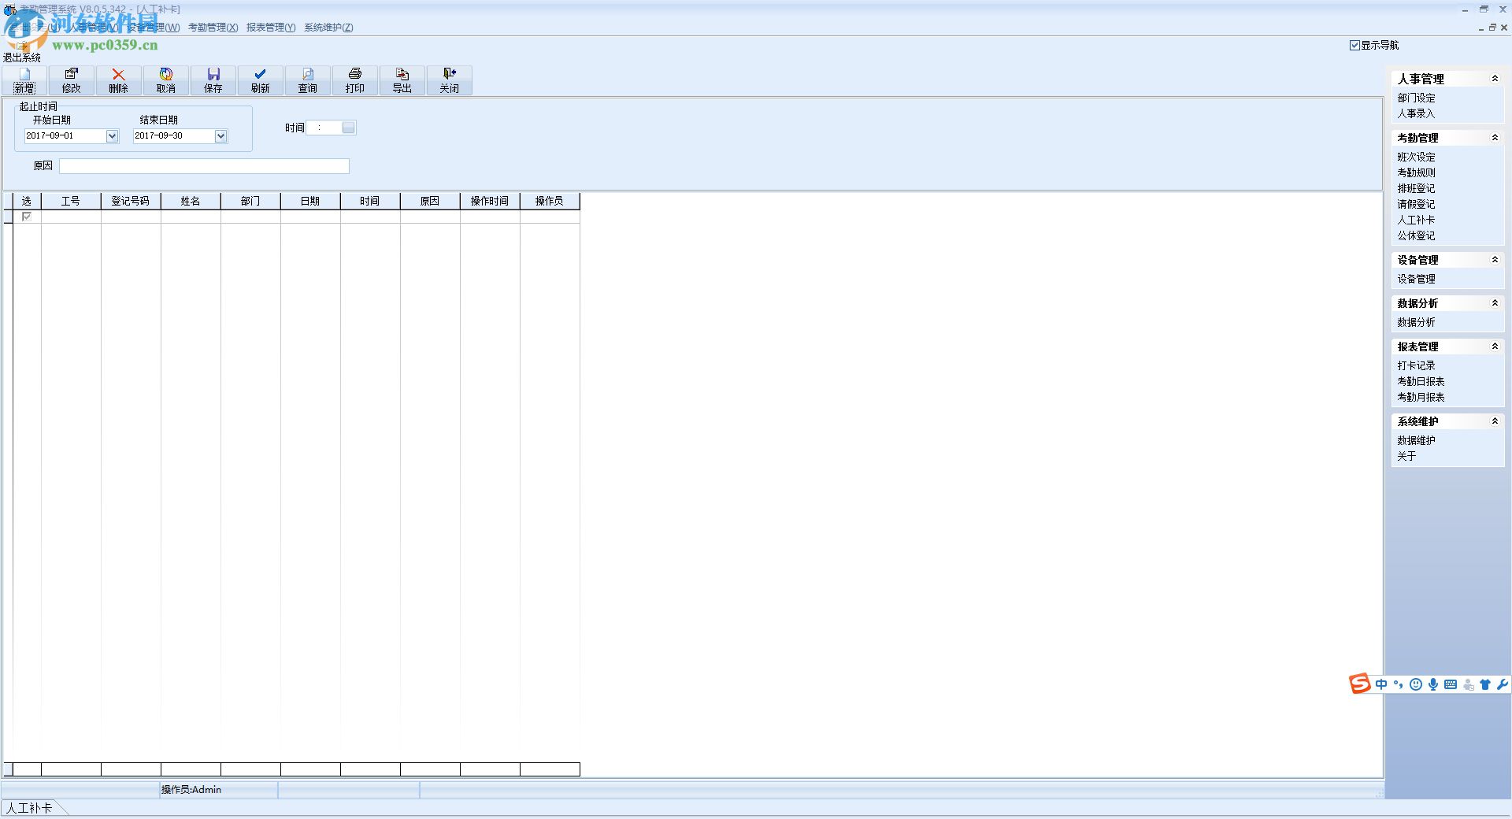Screen dimensions: 1512x819
Task: Toggle Sogou IME punctuation mode icon
Action: pos(1399,684)
